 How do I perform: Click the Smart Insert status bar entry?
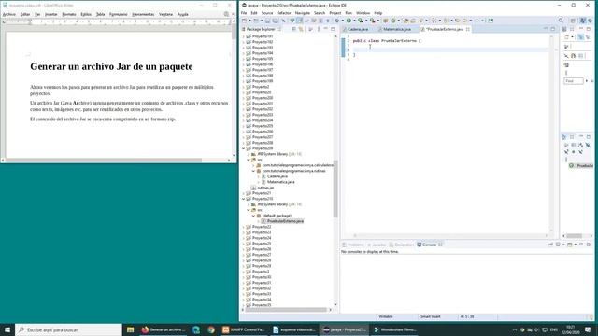pyautogui.click(x=430, y=316)
